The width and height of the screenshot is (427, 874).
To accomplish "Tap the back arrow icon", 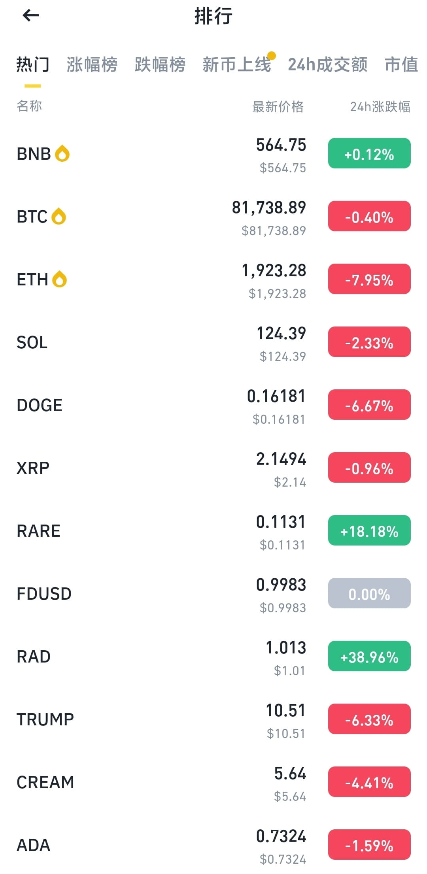I will pyautogui.click(x=31, y=16).
